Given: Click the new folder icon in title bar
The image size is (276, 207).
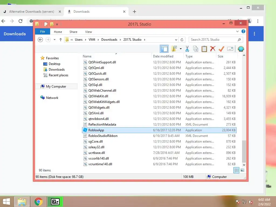Looking at the screenshot, I should click(52, 24).
